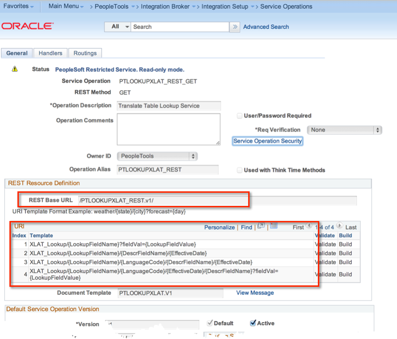The width and height of the screenshot is (397, 339).
Task: Click Build for URI index 3
Action: tap(345, 262)
